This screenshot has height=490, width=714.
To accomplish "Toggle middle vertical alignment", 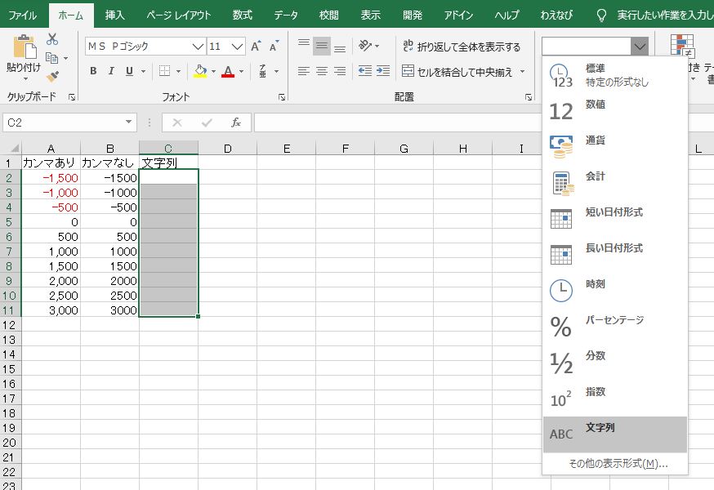I will point(322,46).
